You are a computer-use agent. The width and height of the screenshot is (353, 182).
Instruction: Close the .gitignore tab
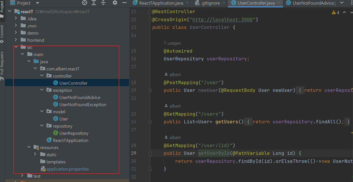click(x=224, y=3)
